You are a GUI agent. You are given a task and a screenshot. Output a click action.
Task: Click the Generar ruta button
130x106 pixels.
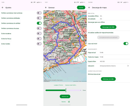tap(65, 96)
